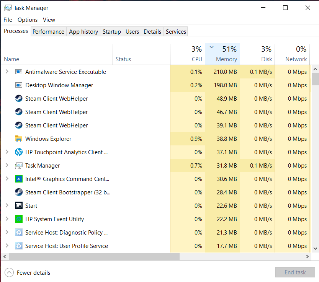
Task: Open the Options menu
Action: click(x=27, y=20)
